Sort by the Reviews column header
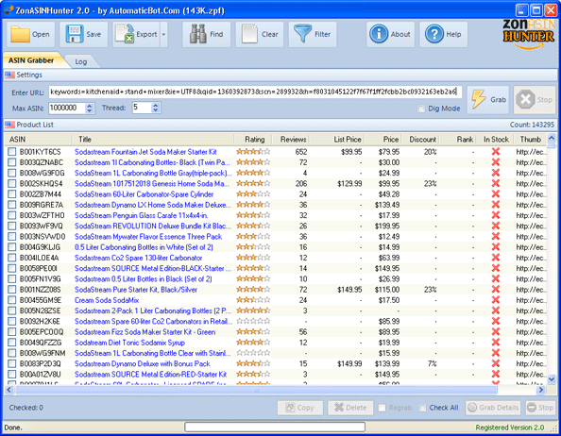Image resolution: width=561 pixels, height=436 pixels. pos(291,140)
